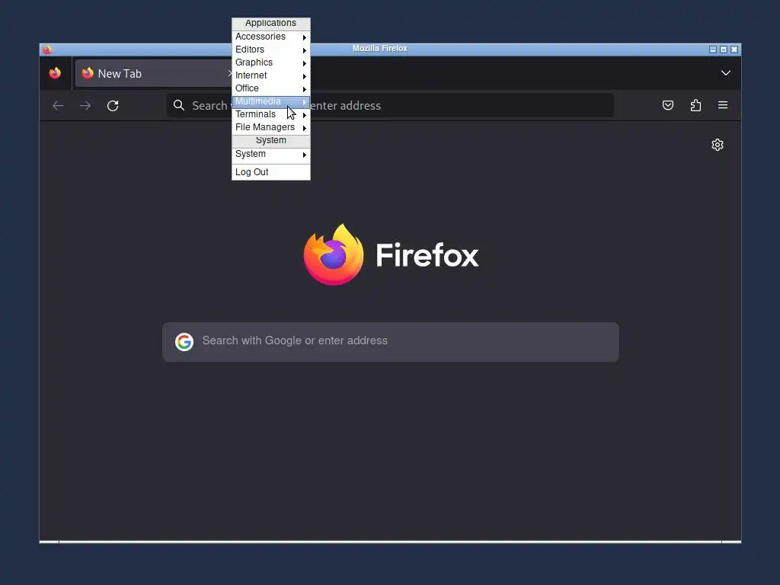Click the Firefox logo on the page
Image resolution: width=780 pixels, height=585 pixels.
tap(334, 254)
